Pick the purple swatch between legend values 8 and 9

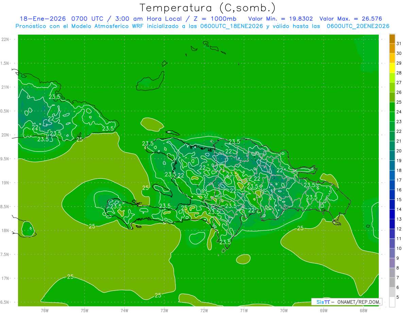(x=392, y=263)
